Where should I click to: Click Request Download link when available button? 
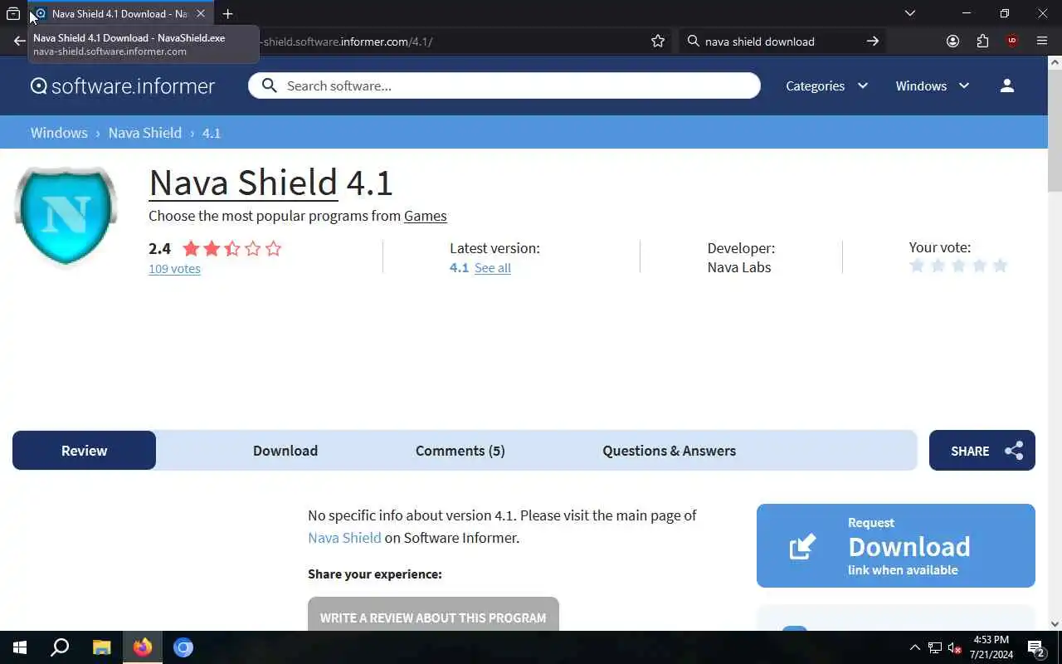tap(896, 545)
